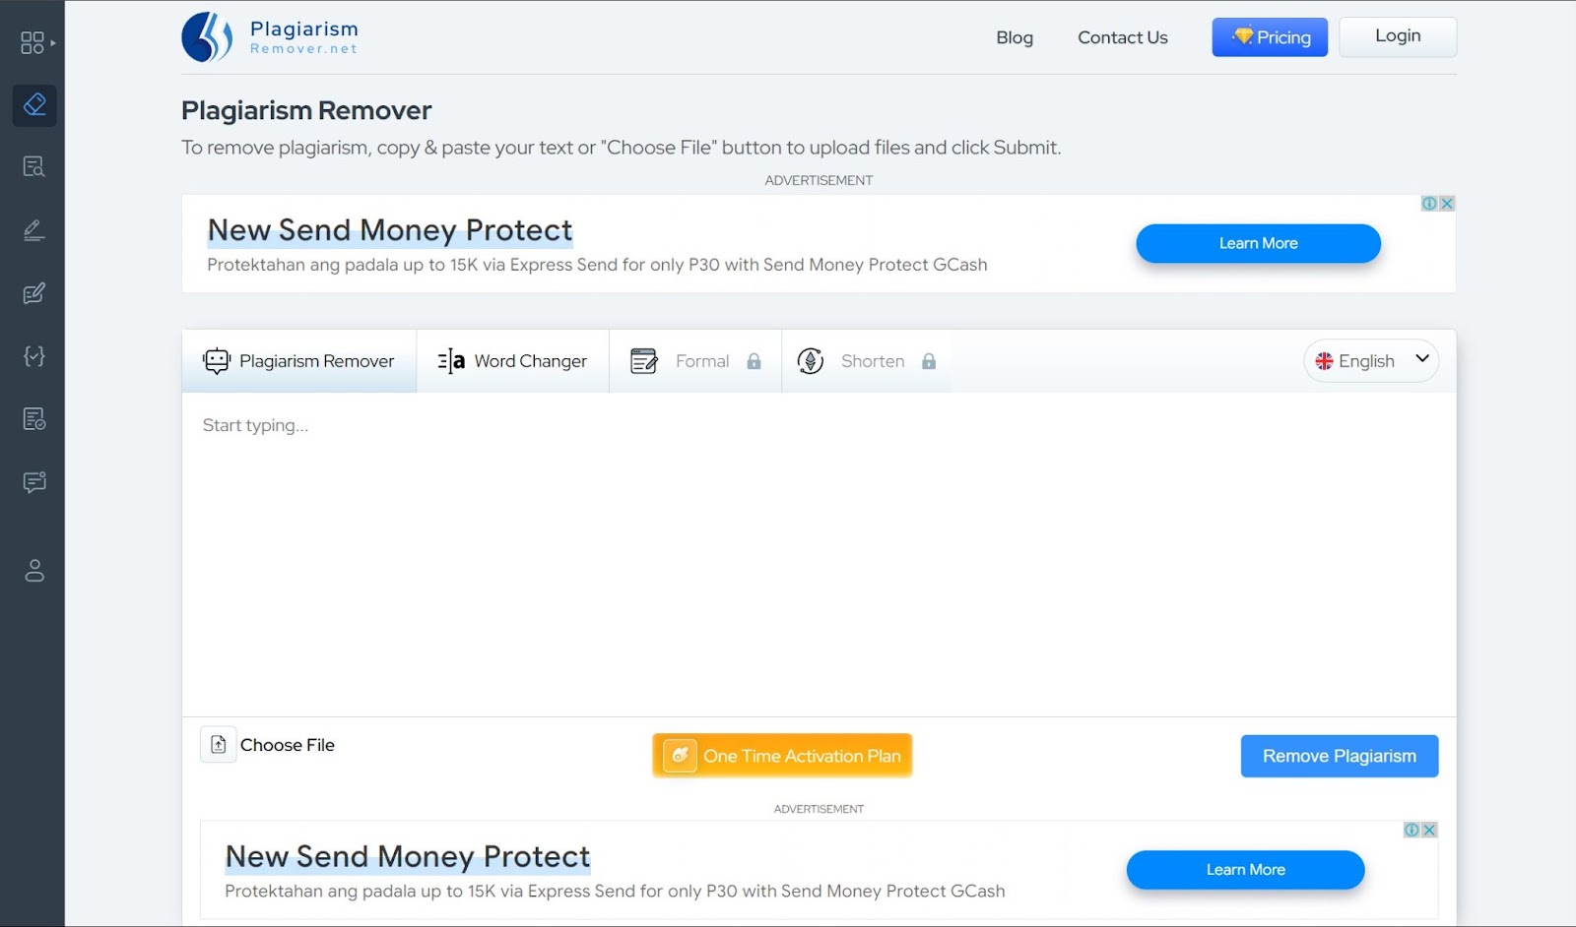1576x927 pixels.
Task: Click the Login button
Action: tap(1398, 36)
